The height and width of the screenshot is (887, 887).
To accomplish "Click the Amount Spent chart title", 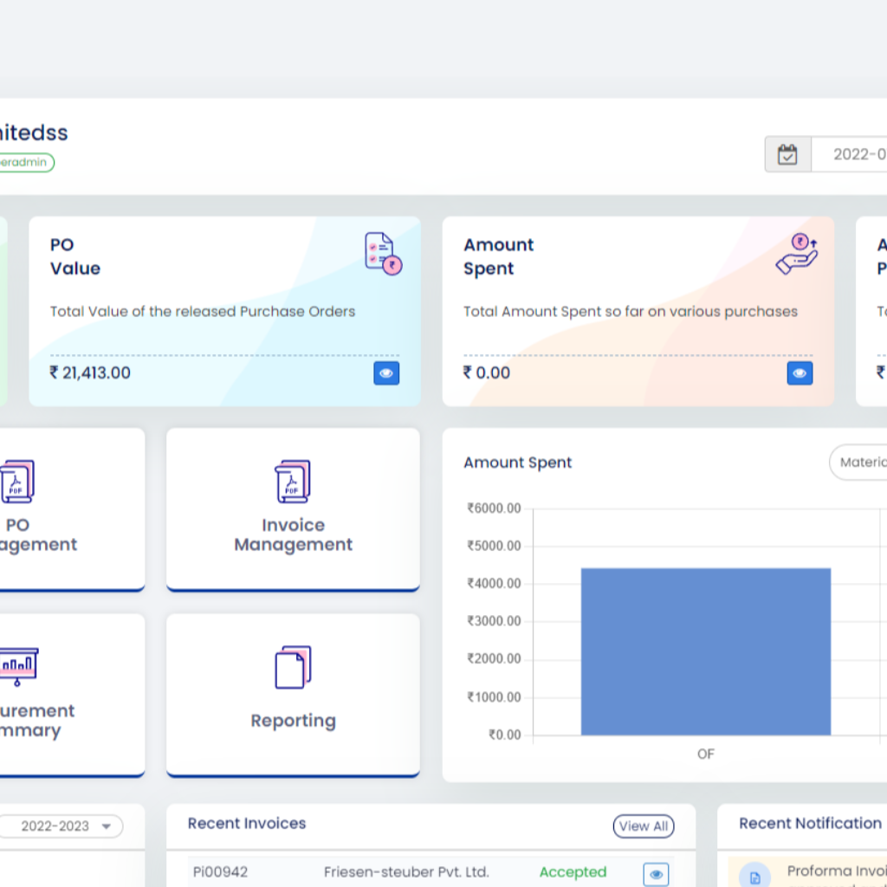I will click(x=518, y=463).
